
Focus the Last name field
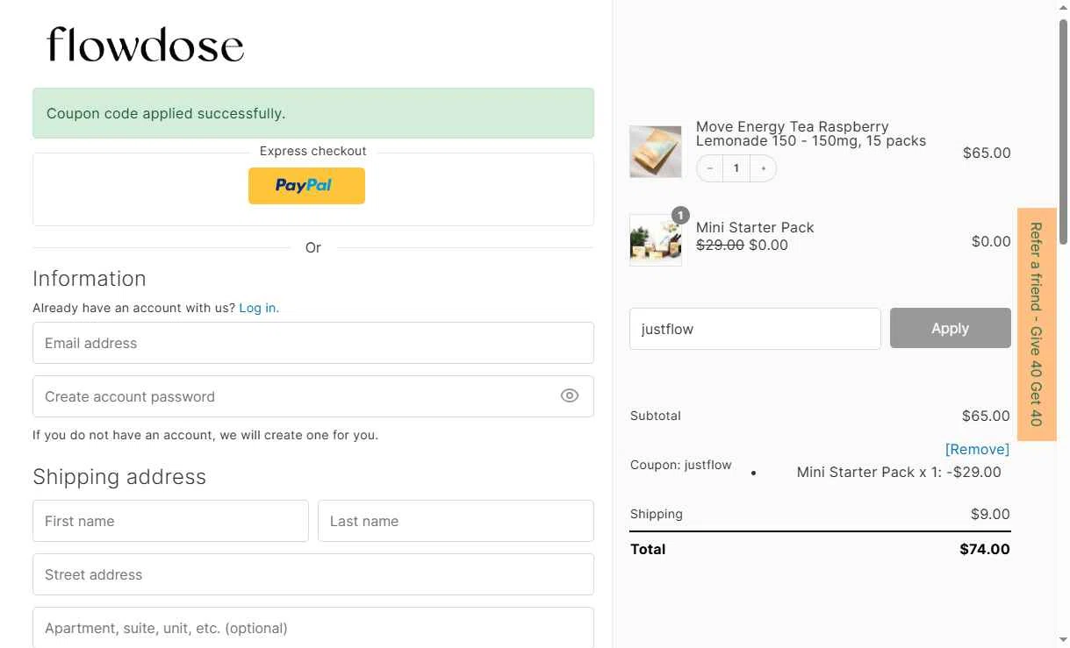tap(456, 521)
